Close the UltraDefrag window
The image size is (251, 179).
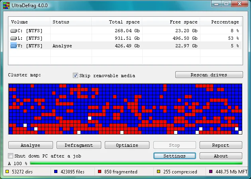coord(239,4)
